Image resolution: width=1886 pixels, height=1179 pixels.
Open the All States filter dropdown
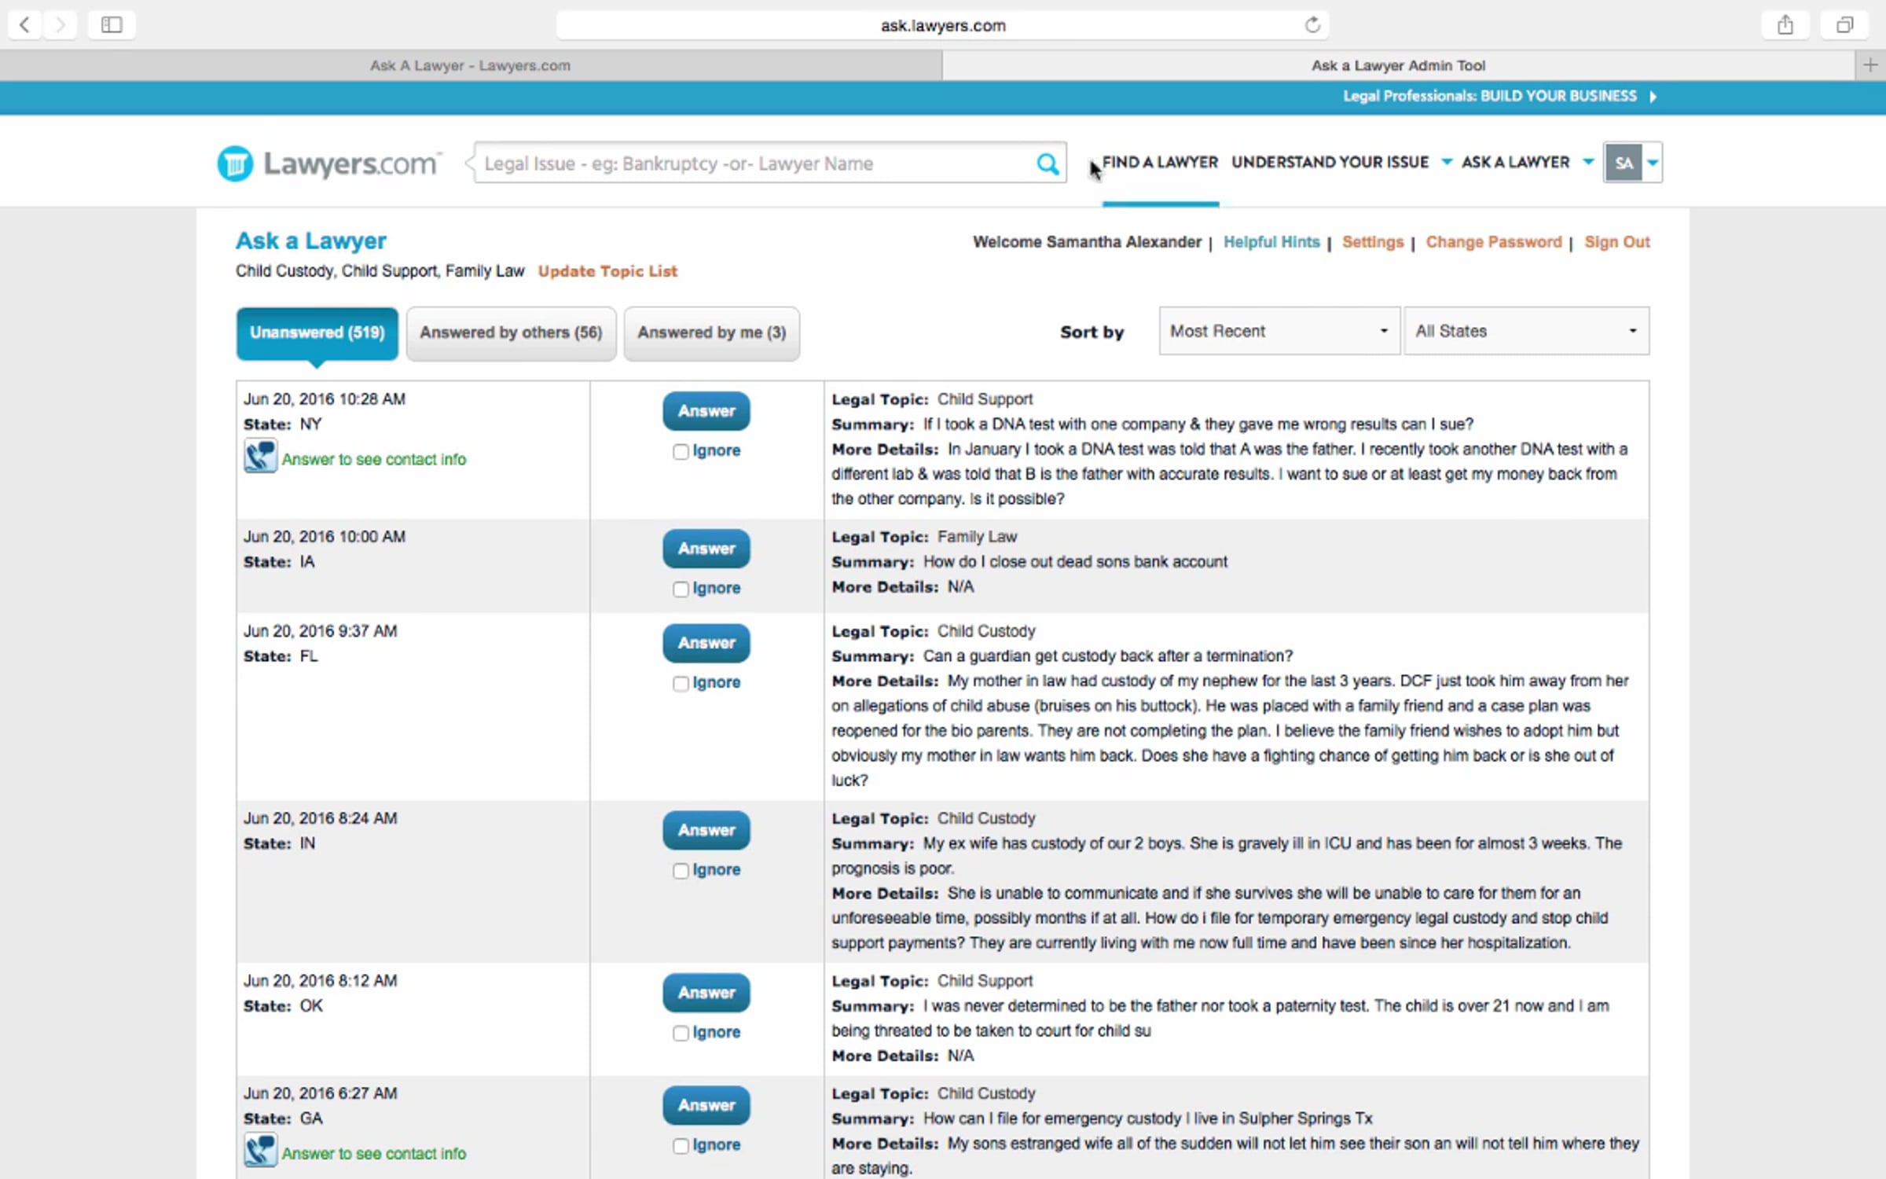(1526, 331)
